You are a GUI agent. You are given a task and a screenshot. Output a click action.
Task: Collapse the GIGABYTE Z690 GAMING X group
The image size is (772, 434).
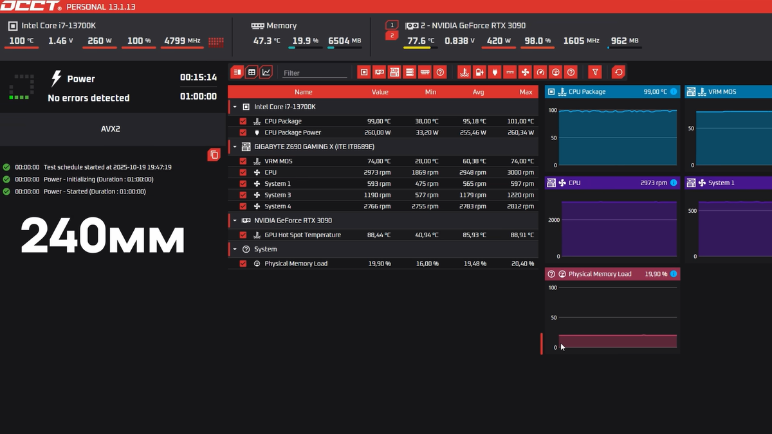click(x=235, y=147)
